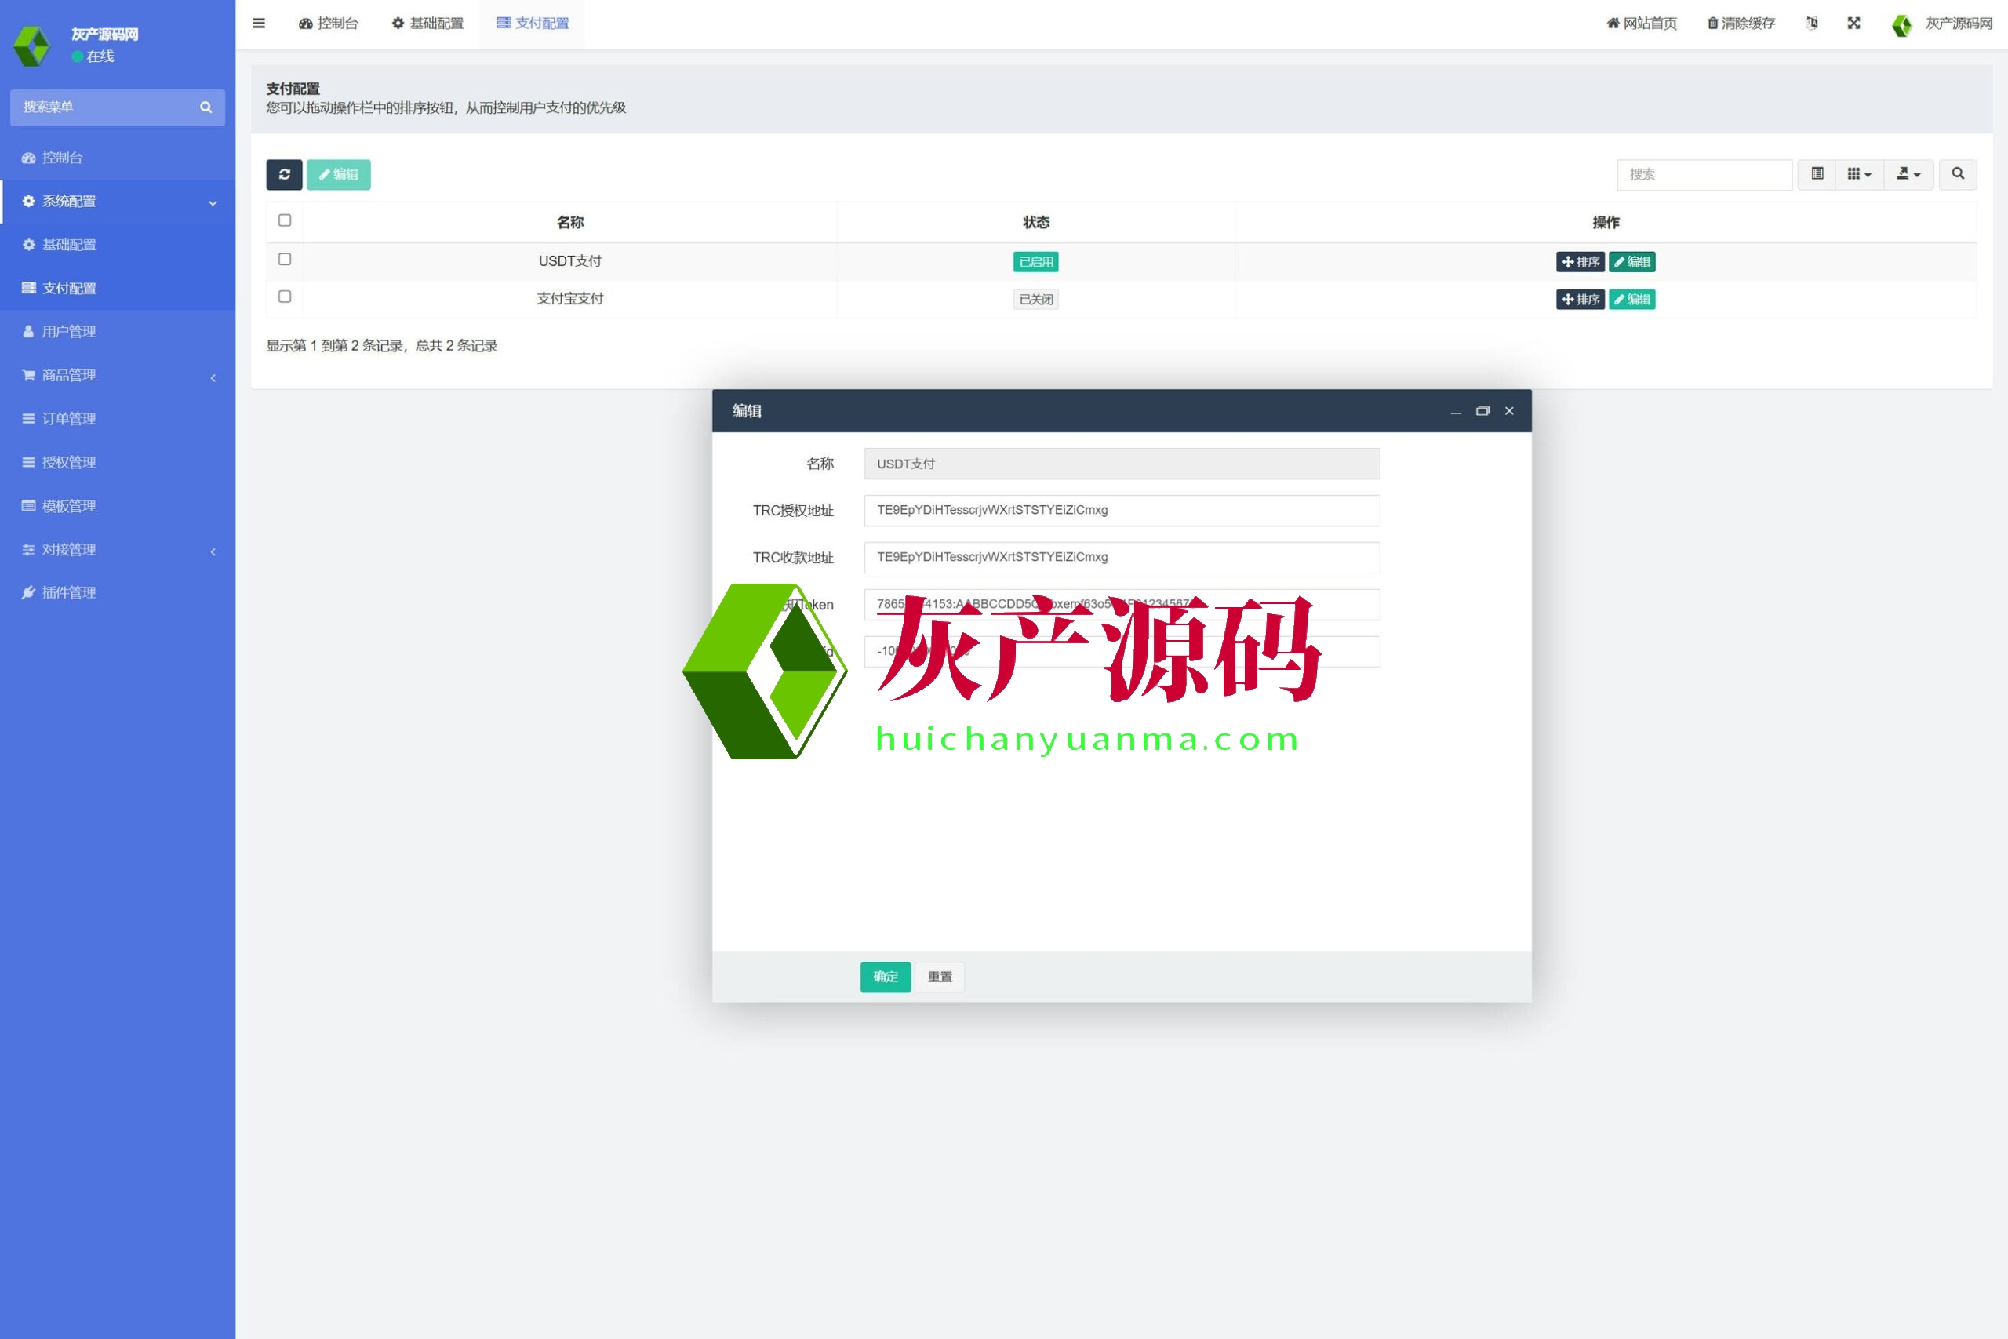The image size is (2008, 1339).
Task: Toggle the 已启用 status badge for USDT支付
Action: 1035,262
